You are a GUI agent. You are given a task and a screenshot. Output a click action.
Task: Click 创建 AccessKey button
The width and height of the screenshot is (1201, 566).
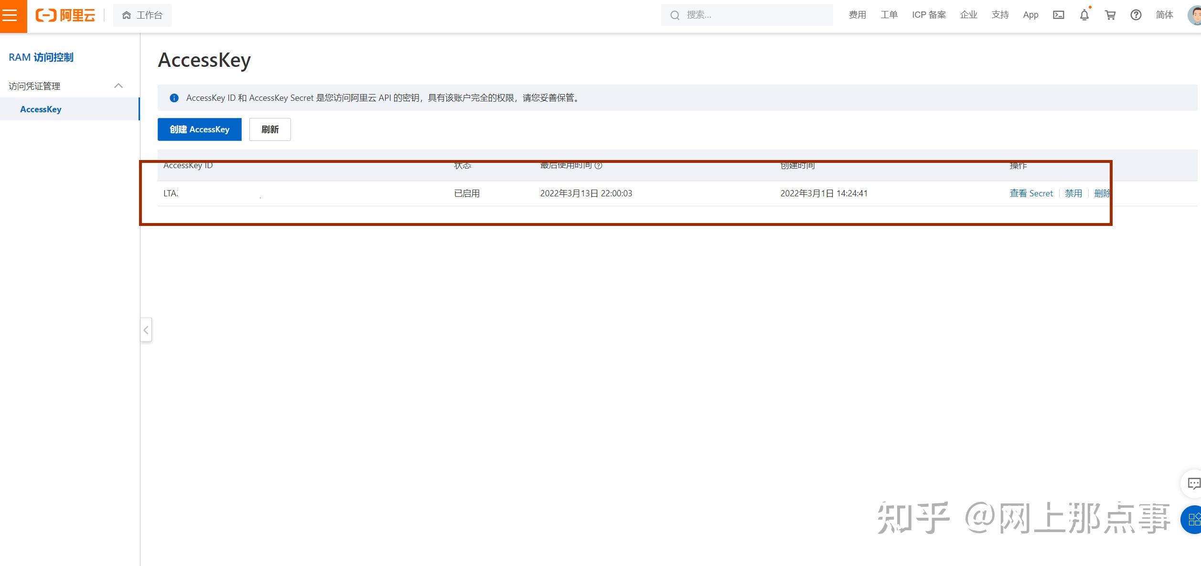pos(200,129)
